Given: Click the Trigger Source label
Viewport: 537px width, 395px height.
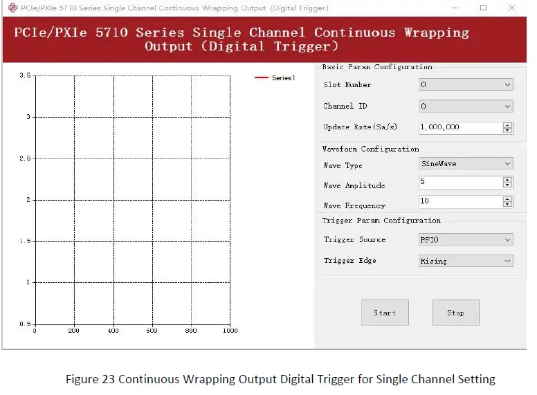Looking at the screenshot, I should (x=355, y=239).
